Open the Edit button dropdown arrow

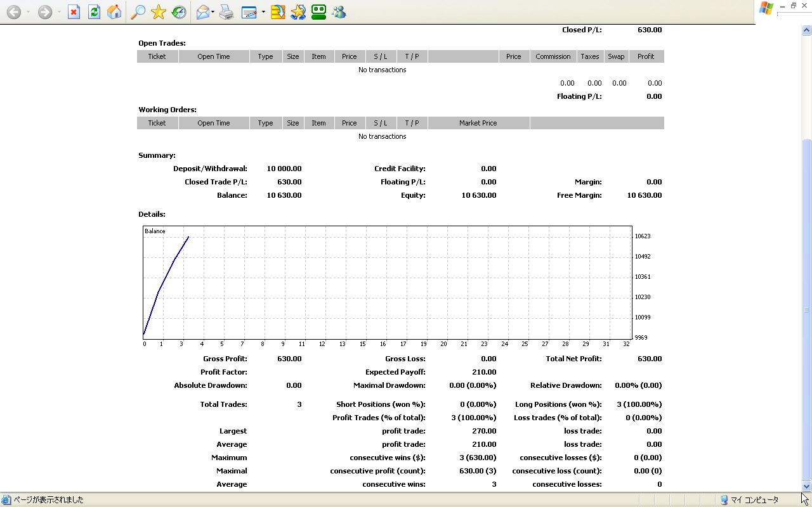[x=263, y=12]
